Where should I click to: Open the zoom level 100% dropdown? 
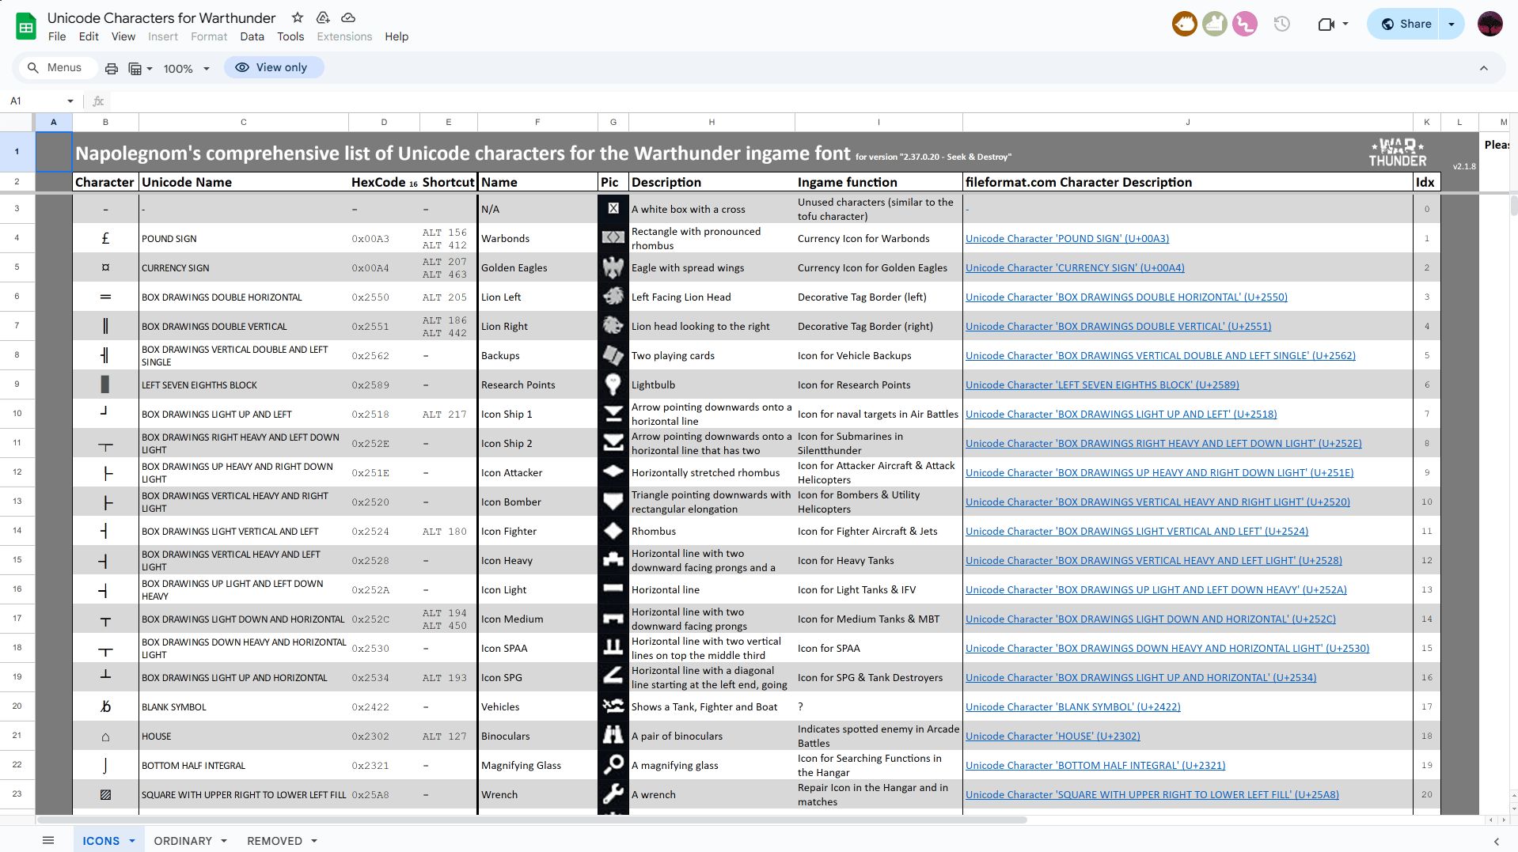tap(186, 68)
